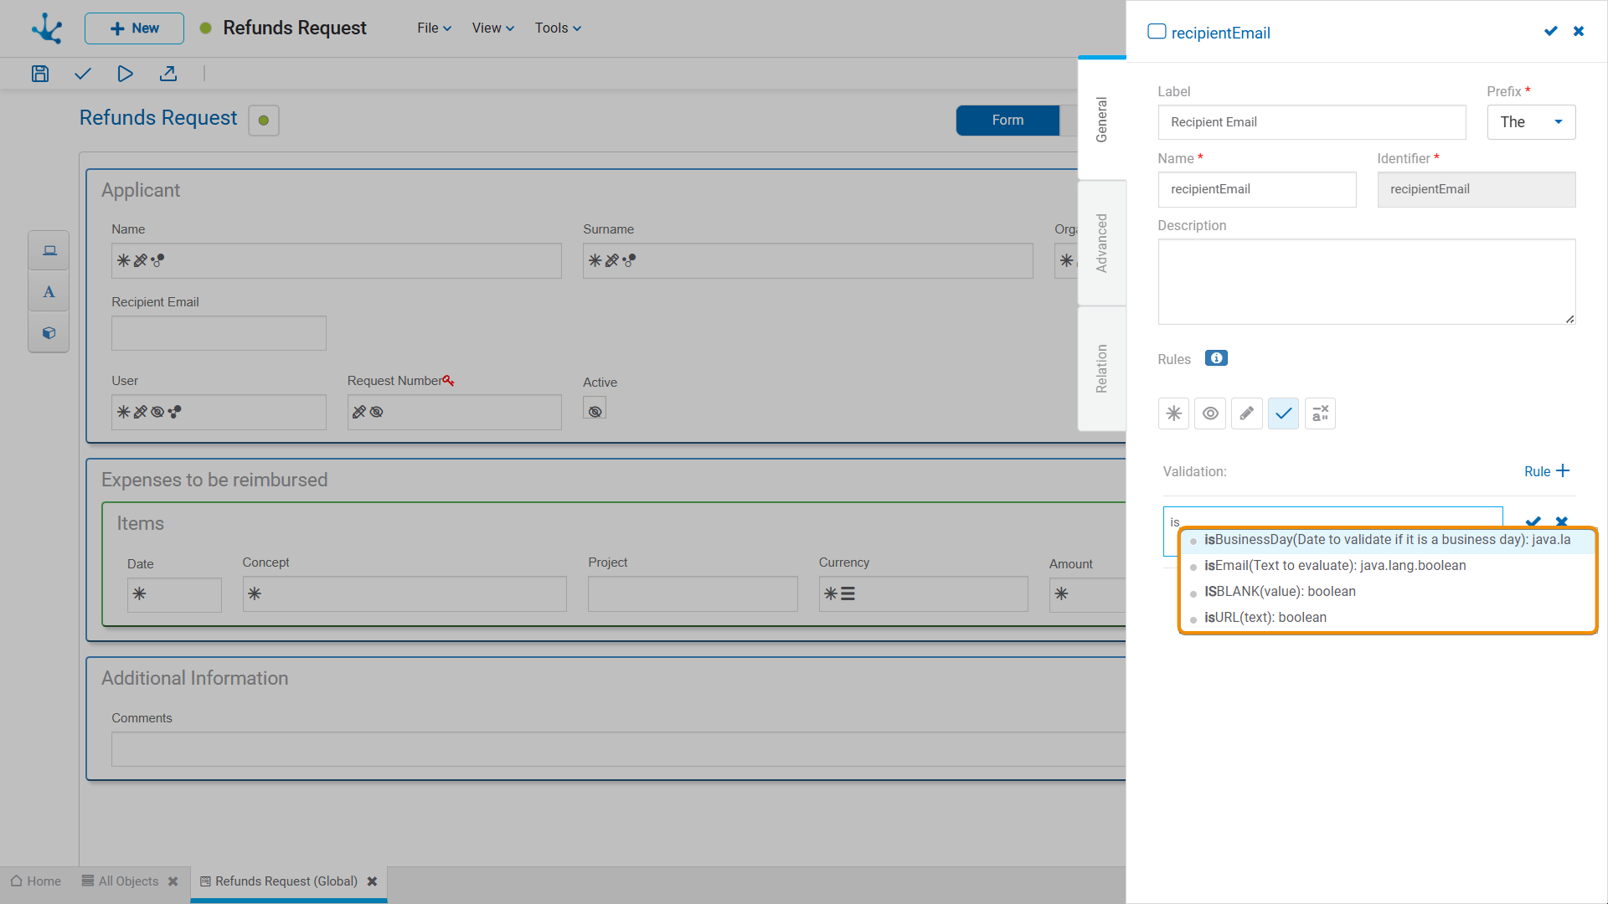Apply recipientEmail panel changes with checkmark
This screenshot has height=904, width=1608.
coord(1551,32)
